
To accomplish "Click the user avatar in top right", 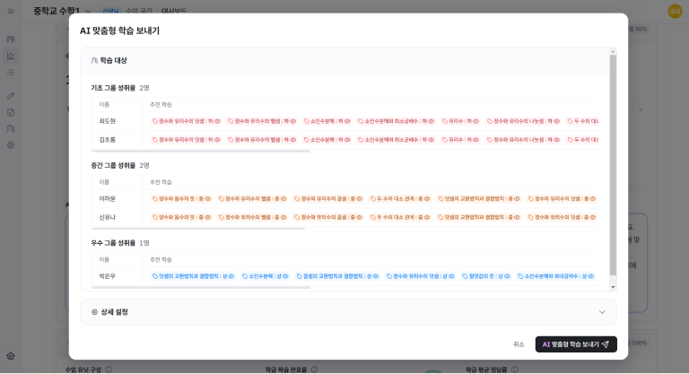I will click(675, 11).
